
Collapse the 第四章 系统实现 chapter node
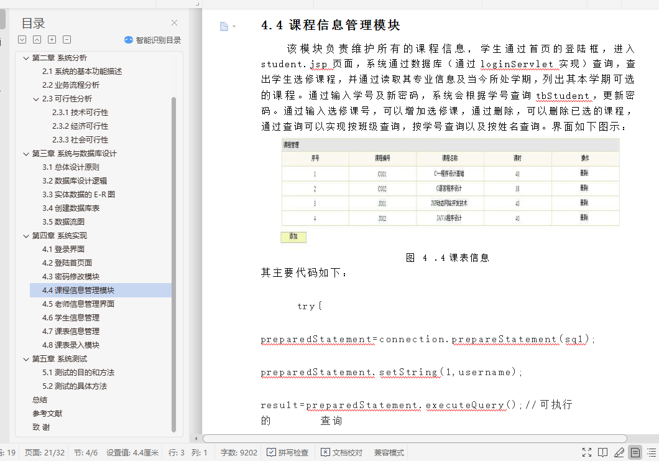(26, 236)
